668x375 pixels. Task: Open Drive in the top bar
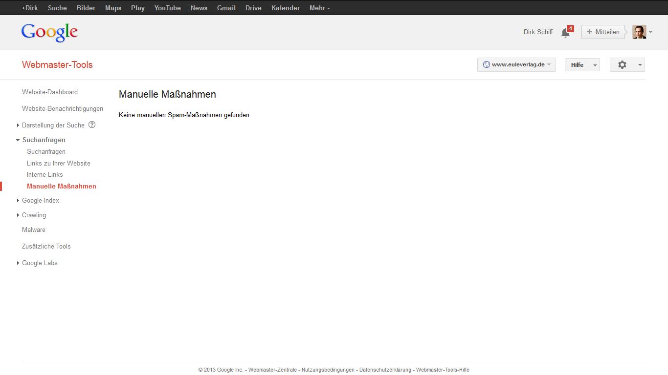click(x=253, y=8)
